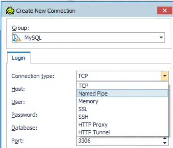Close the Create New Connection dialog
Image resolution: width=173 pixels, height=148 pixels.
click(x=165, y=11)
